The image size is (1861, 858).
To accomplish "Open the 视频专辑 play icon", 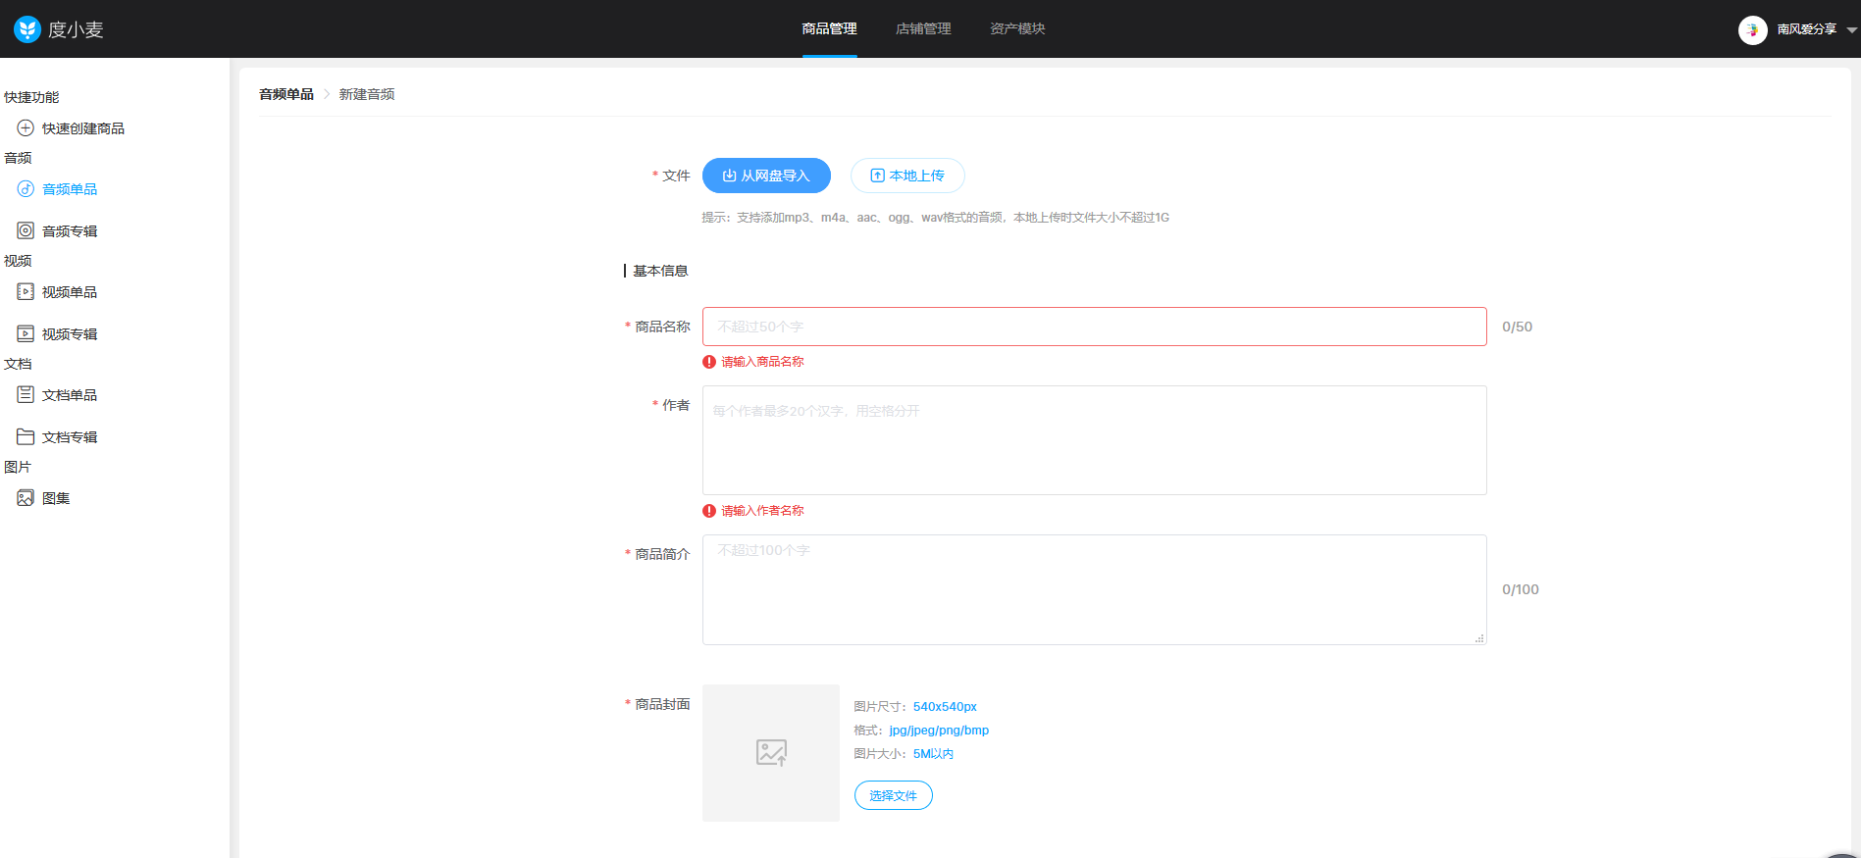I will point(26,334).
